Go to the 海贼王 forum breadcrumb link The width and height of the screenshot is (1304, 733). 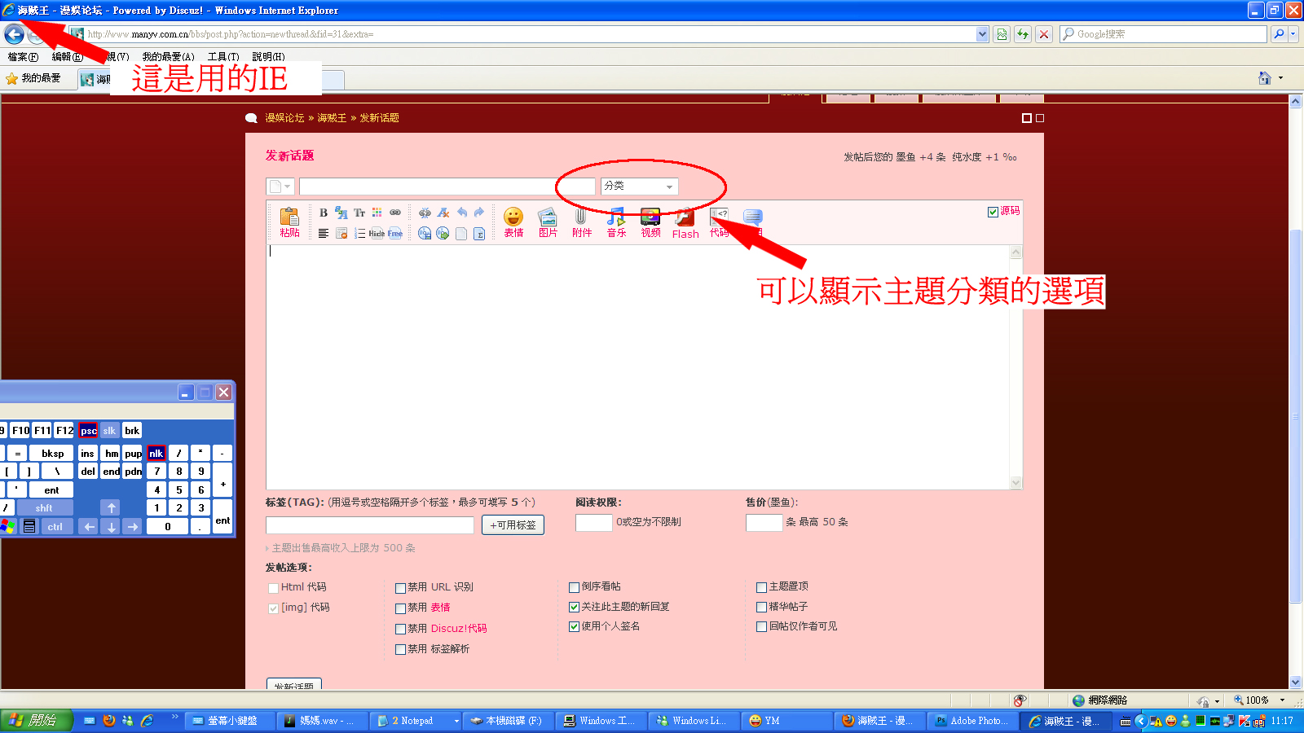pyautogui.click(x=332, y=118)
